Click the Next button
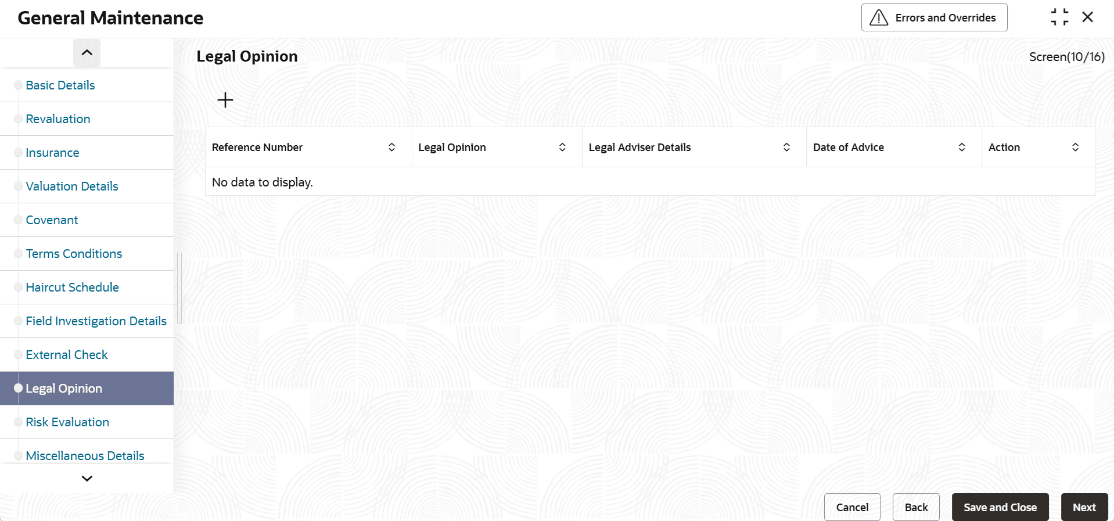The width and height of the screenshot is (1114, 521). click(x=1084, y=507)
